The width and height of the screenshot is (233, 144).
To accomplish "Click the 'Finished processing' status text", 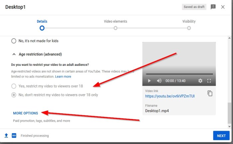I will (x=35, y=136).
